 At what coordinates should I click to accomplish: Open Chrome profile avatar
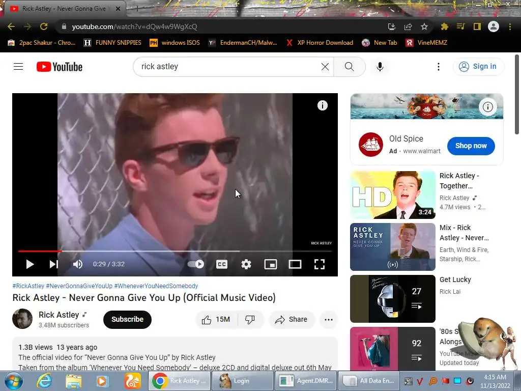(494, 26)
